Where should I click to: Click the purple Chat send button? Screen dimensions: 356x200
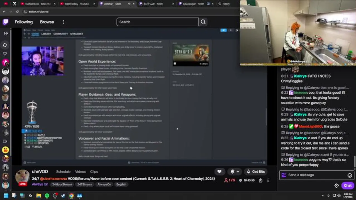point(348,186)
